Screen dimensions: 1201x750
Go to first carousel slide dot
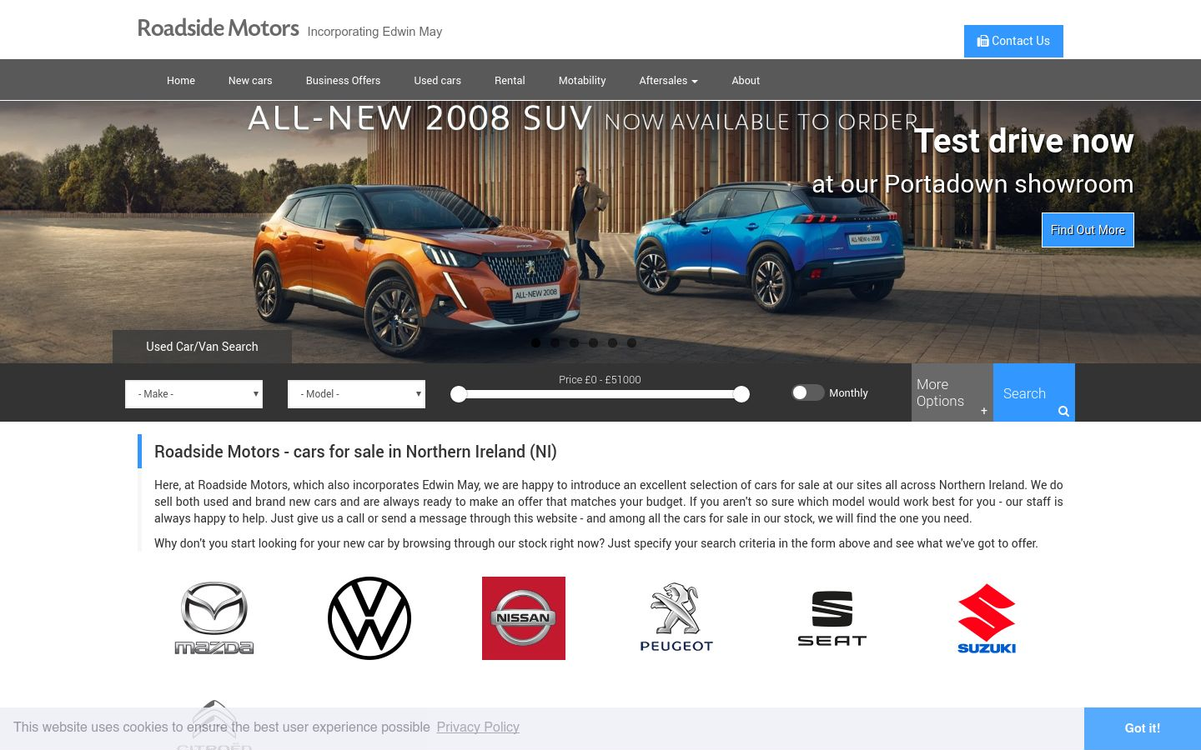click(x=535, y=342)
